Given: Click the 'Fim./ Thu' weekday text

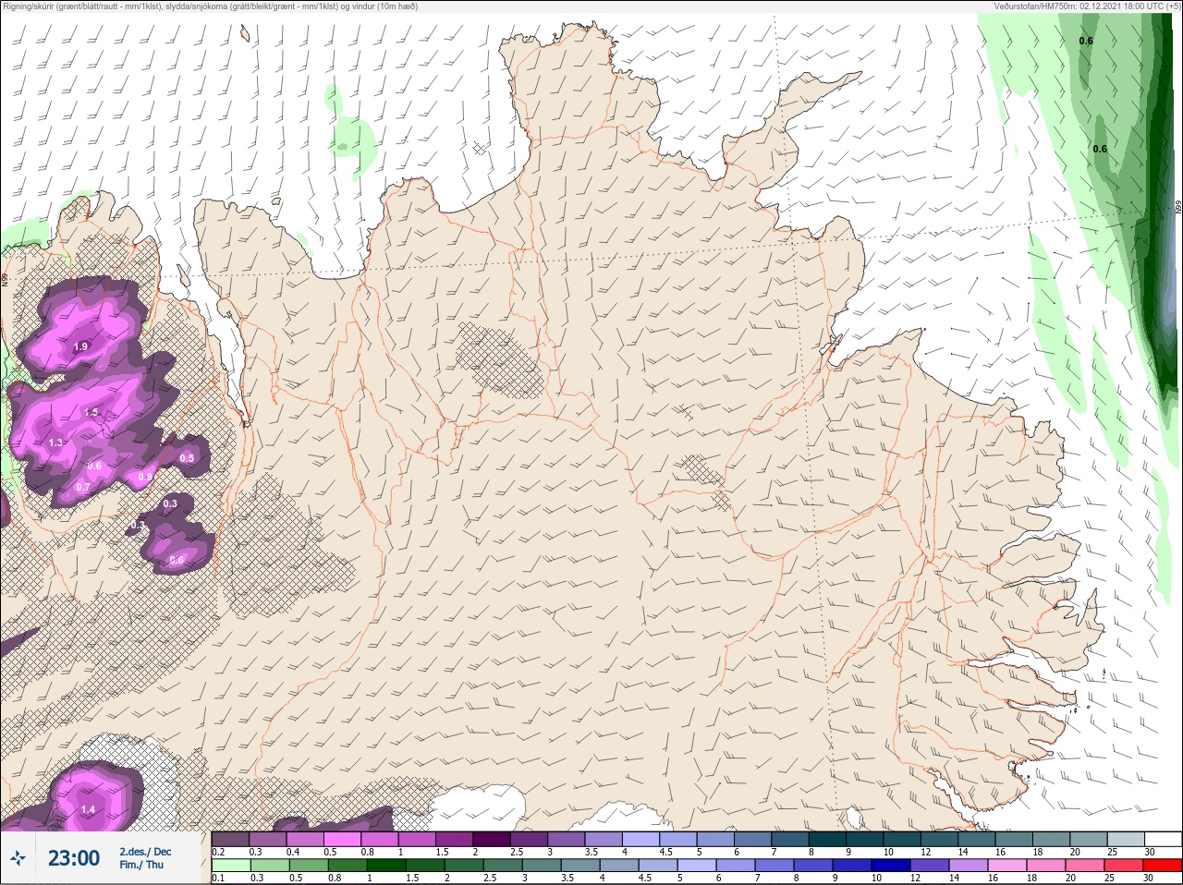Looking at the screenshot, I should click(x=141, y=865).
